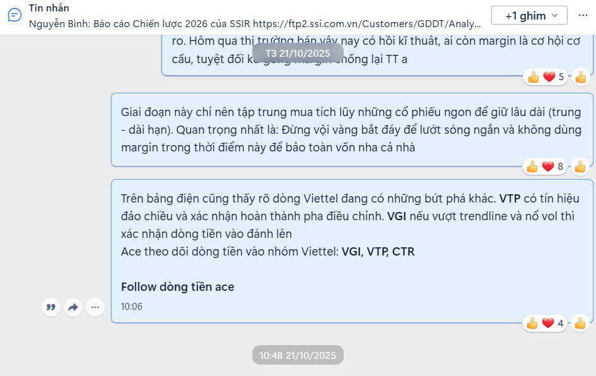Screen dimensions: 596x376
Task: View the 5 reactions on the top message
Action: click(x=546, y=77)
